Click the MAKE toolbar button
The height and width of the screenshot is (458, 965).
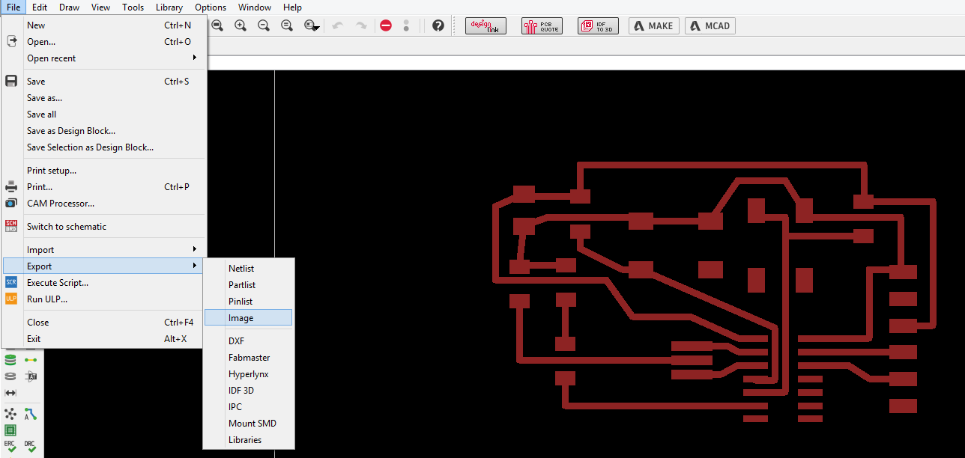click(x=653, y=25)
